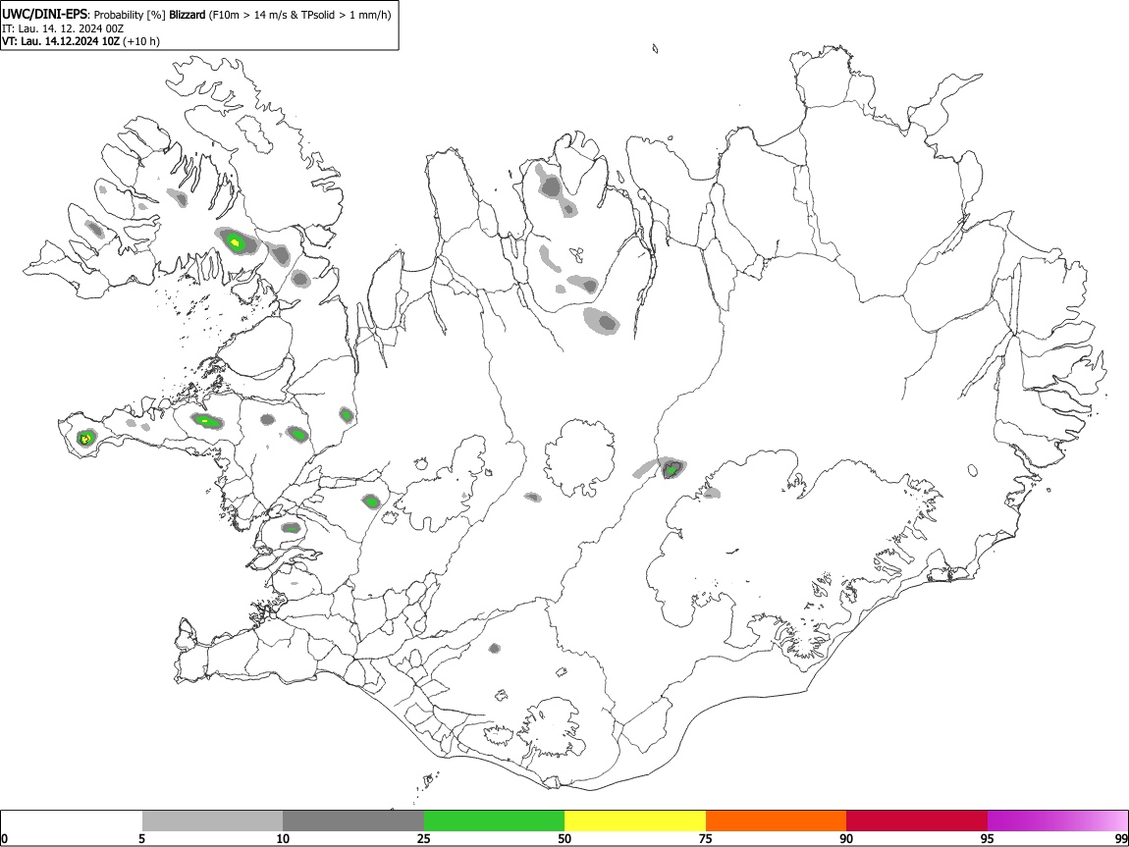The width and height of the screenshot is (1129, 847).
Task: Click the green 25-50% legend swatch
Action: point(494,821)
